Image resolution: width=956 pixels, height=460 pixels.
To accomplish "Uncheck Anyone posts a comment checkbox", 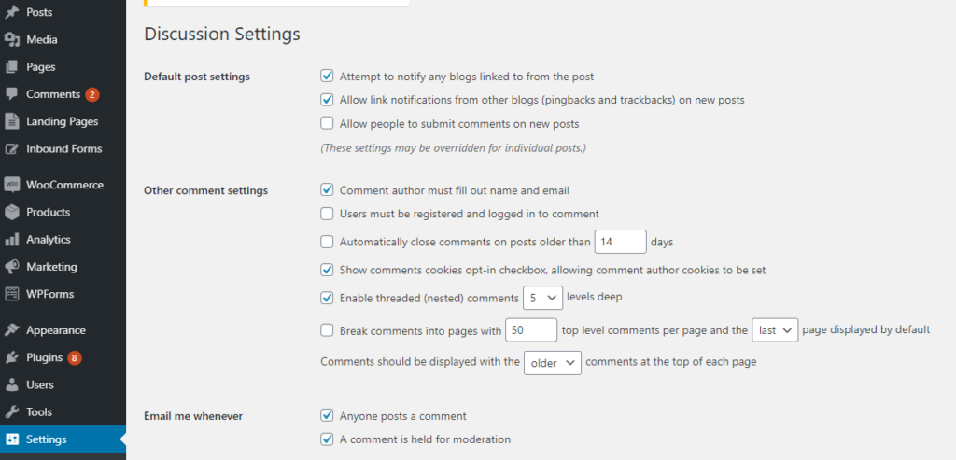I will coord(328,415).
